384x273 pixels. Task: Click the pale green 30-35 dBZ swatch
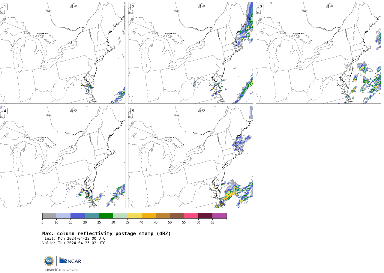pos(120,216)
